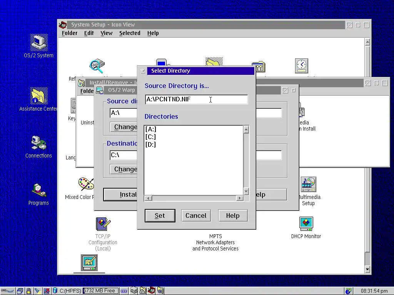The width and height of the screenshot is (394, 295).
Task: Open the Mixed Color Palette icon
Action: [x=86, y=184]
